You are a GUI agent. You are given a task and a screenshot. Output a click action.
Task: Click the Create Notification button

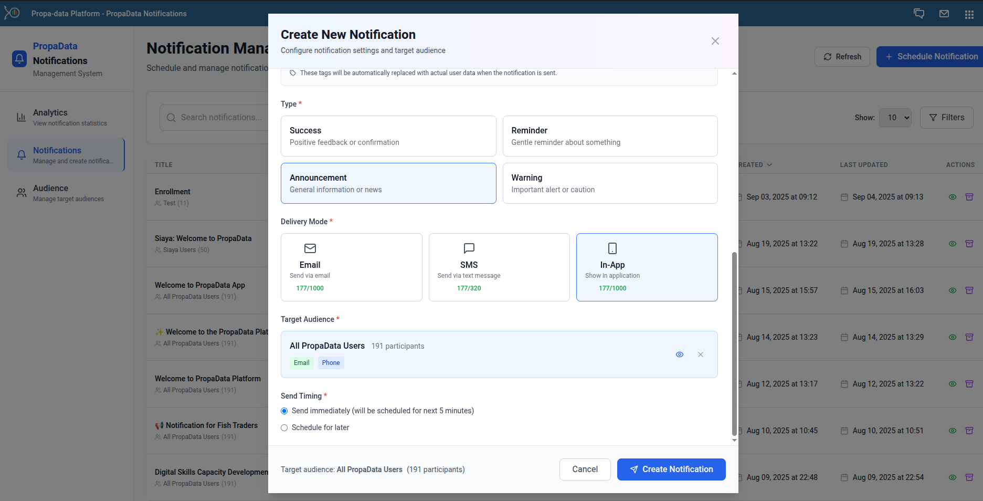click(x=671, y=469)
